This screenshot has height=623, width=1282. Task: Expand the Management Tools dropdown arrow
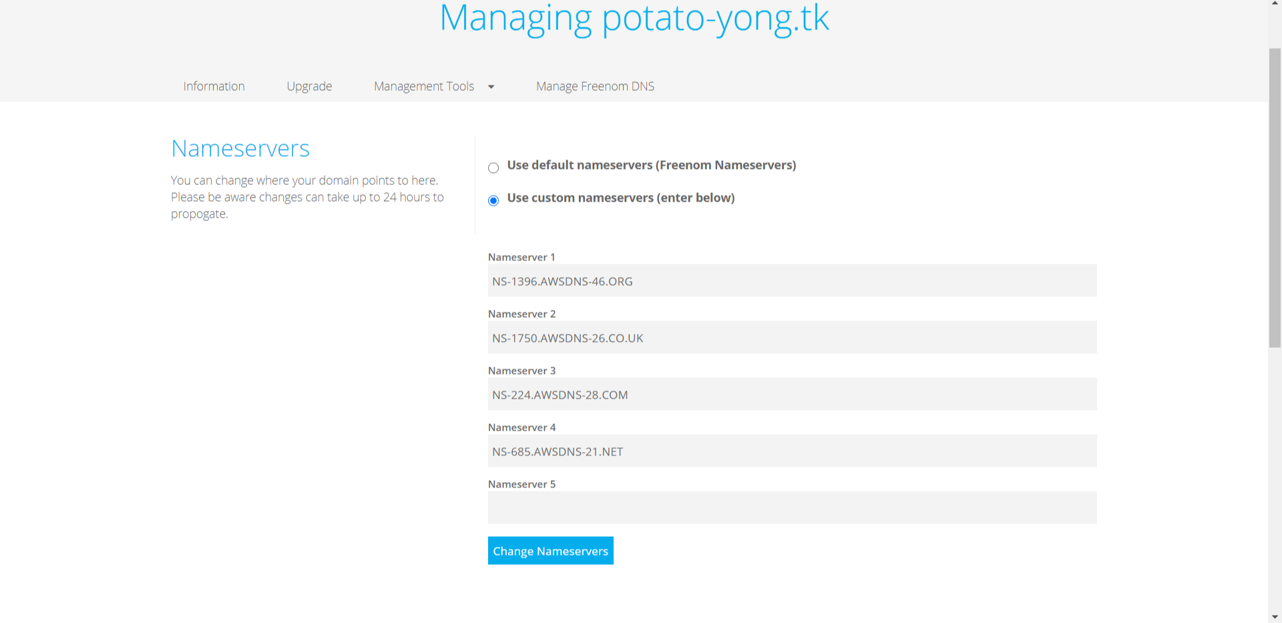491,87
